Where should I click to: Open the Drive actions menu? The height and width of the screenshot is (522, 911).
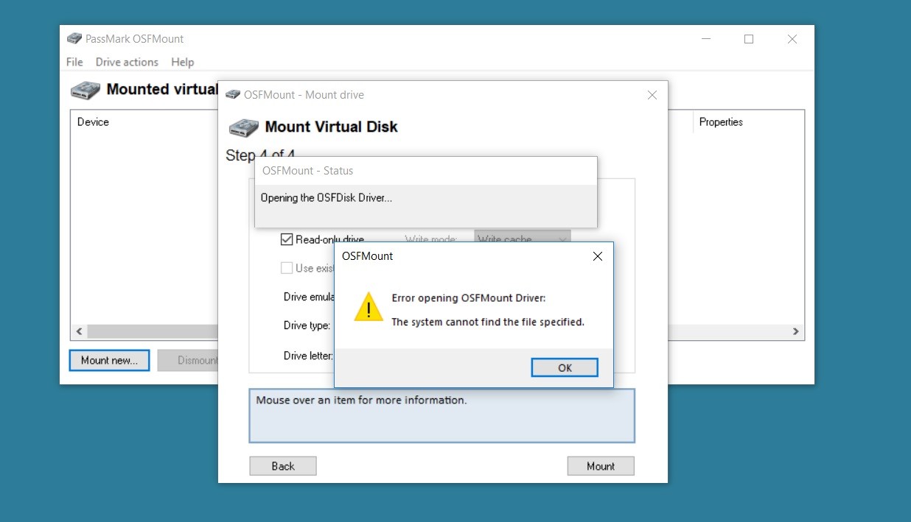click(127, 62)
